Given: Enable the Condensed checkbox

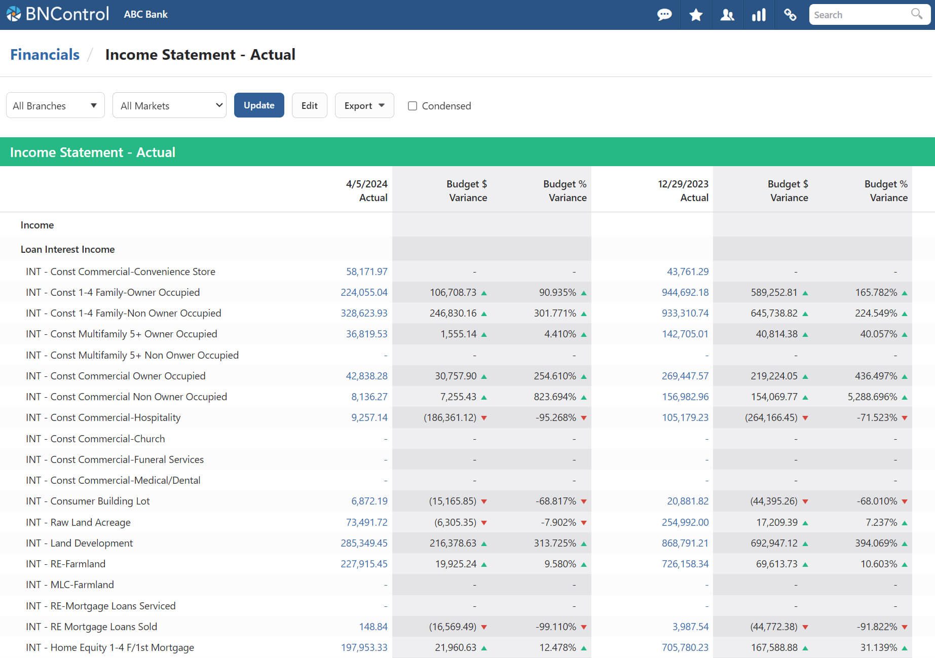Looking at the screenshot, I should tap(413, 106).
